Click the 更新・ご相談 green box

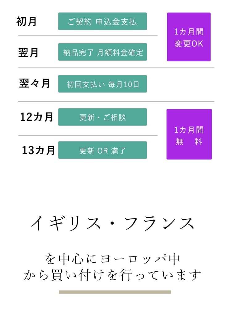102,117
